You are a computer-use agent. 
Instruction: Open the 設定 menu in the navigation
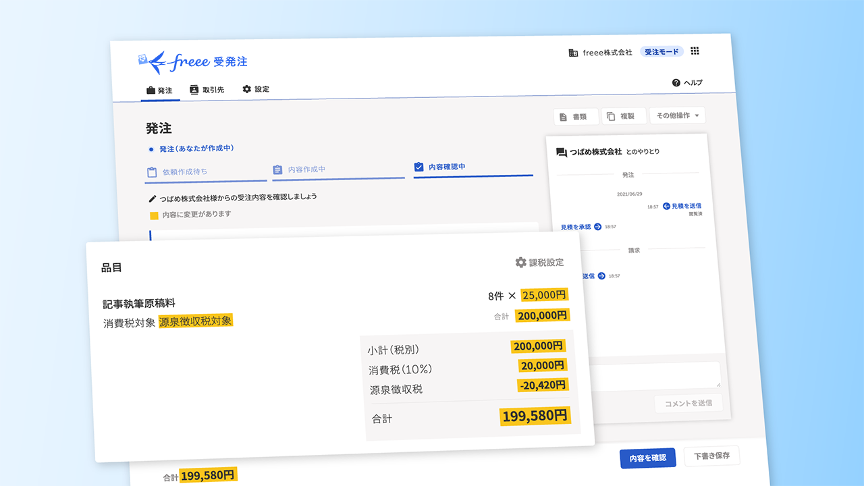pos(256,89)
